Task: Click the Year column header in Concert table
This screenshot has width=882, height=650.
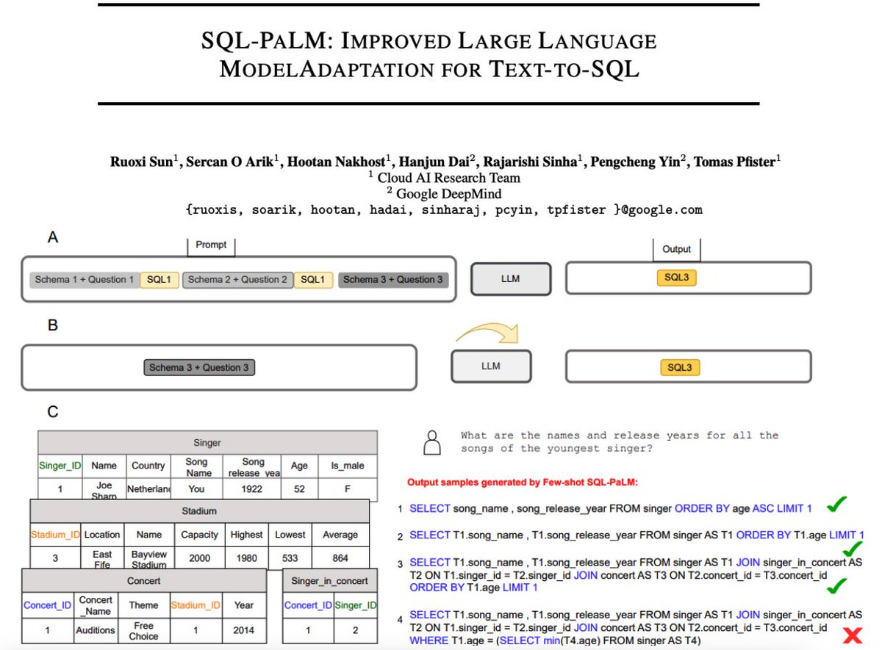Action: tap(244, 605)
